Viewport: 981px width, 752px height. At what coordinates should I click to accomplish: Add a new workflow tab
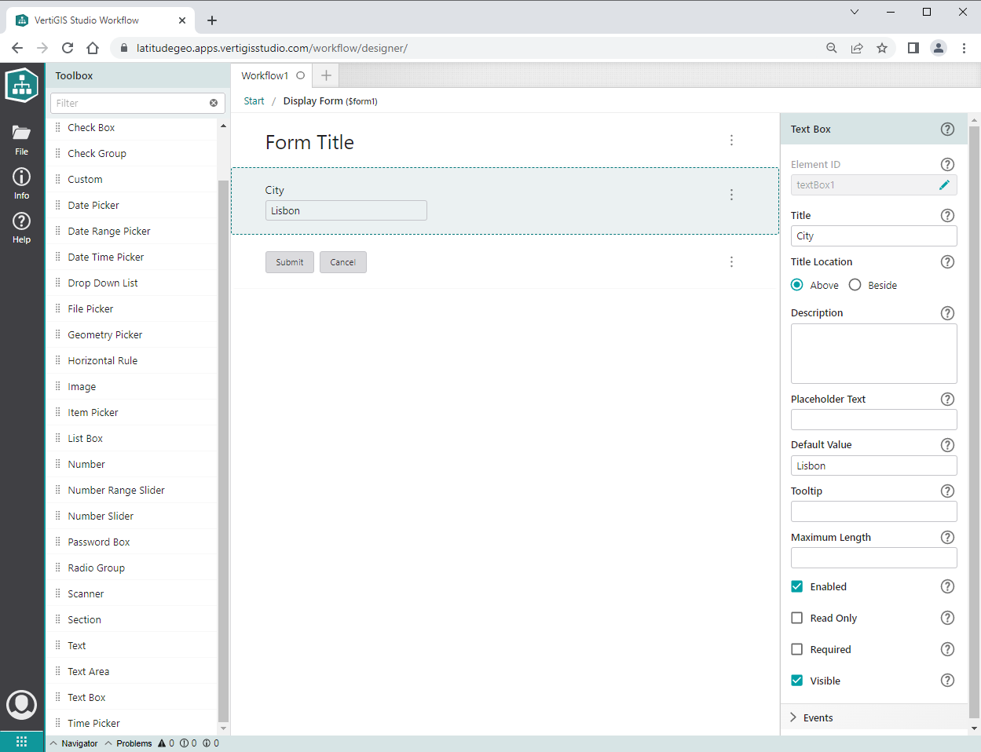coord(326,76)
